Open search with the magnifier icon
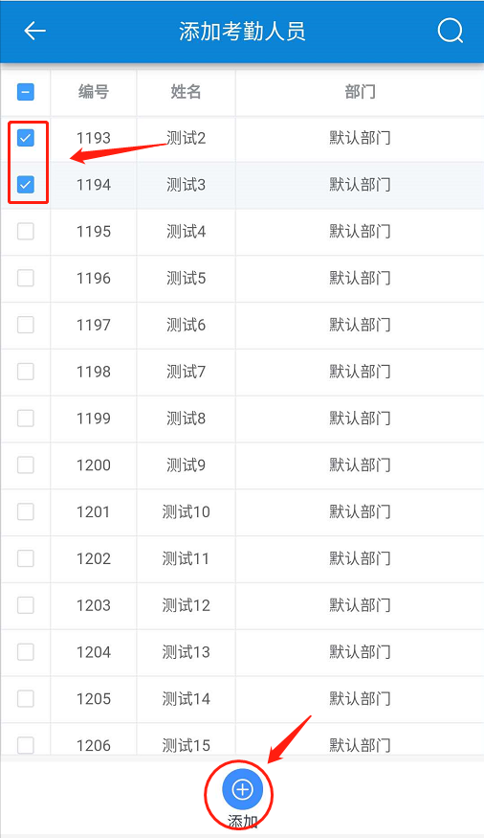Image resolution: width=484 pixels, height=838 pixels. click(x=451, y=31)
